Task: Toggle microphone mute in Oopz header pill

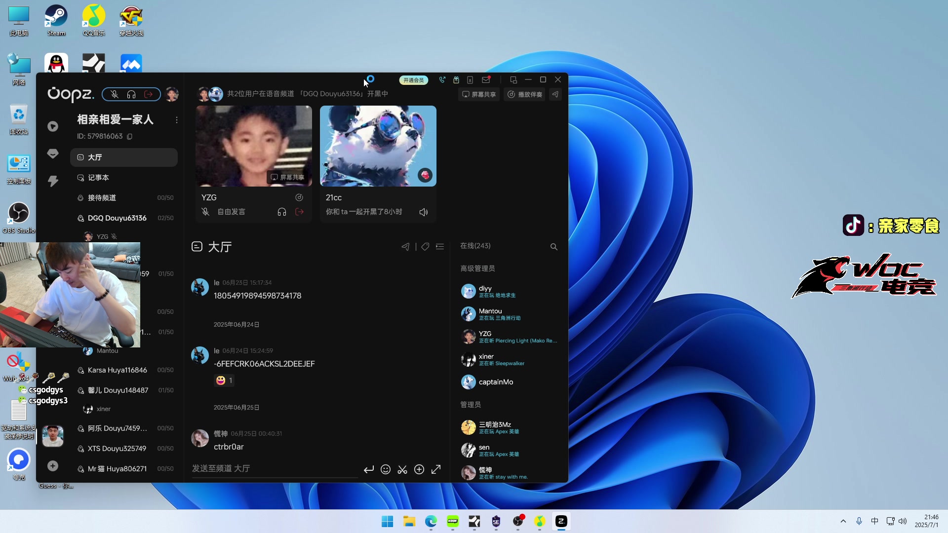Action: (115, 94)
